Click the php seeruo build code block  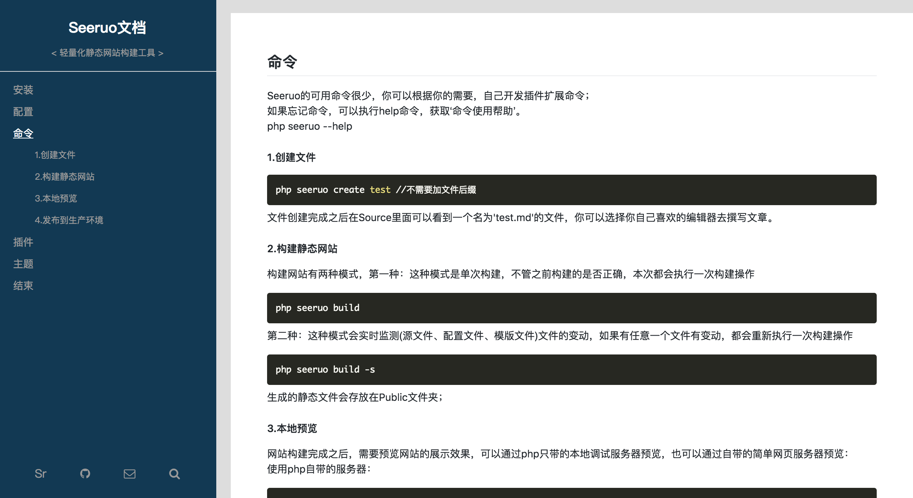[x=572, y=308]
